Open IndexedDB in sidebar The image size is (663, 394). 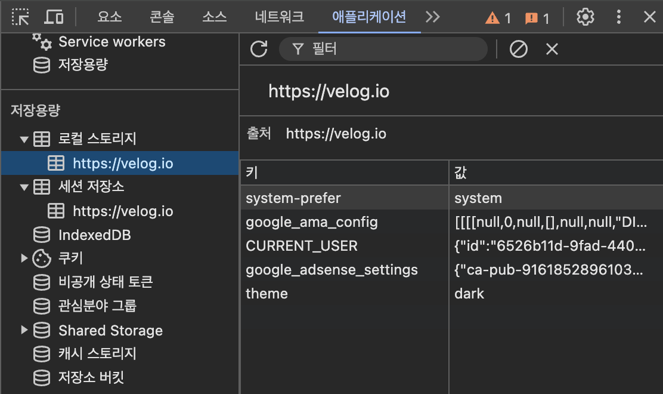point(95,235)
